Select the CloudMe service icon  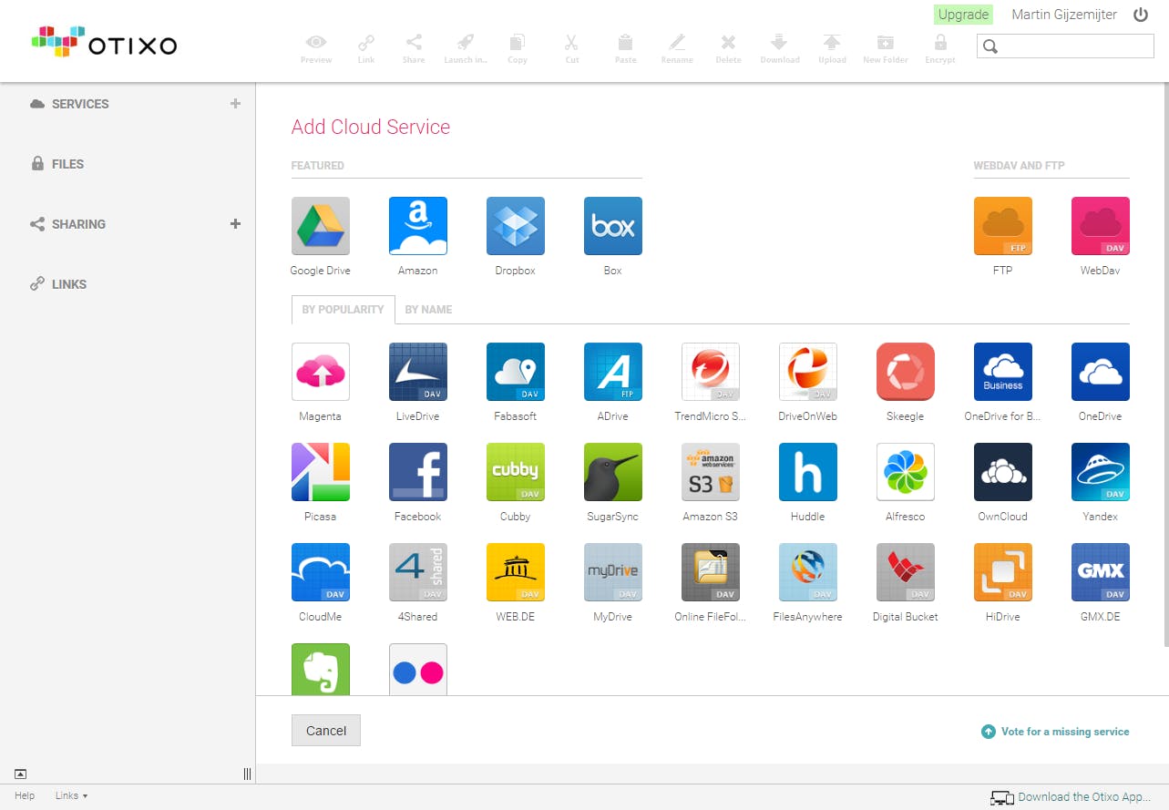click(320, 572)
